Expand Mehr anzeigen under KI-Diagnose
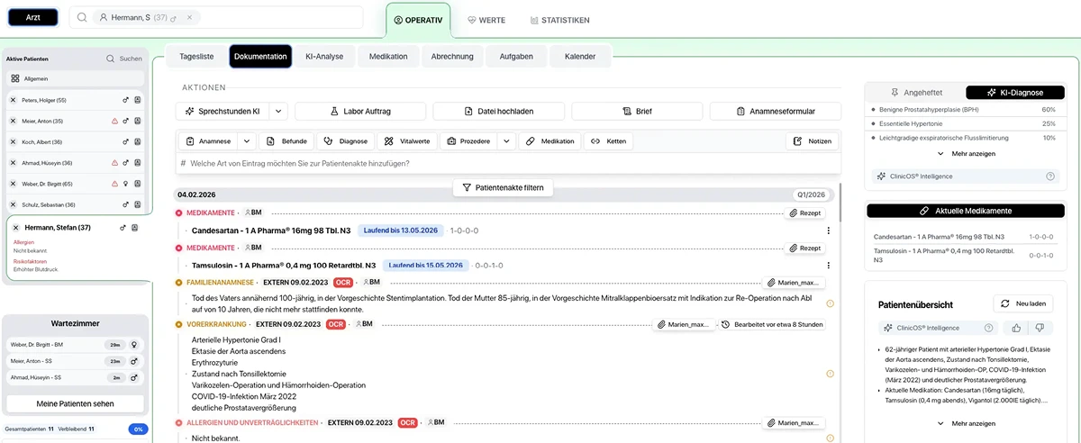Screen dimensions: 1081x443 pos(967,154)
